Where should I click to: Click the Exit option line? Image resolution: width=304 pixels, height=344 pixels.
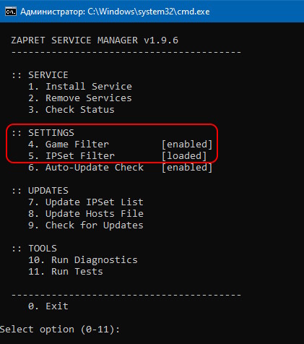(x=48, y=306)
